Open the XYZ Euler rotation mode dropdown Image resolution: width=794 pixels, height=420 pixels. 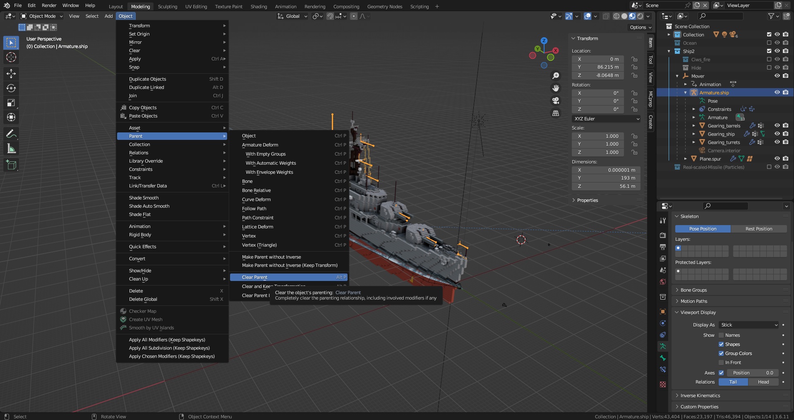(606, 119)
